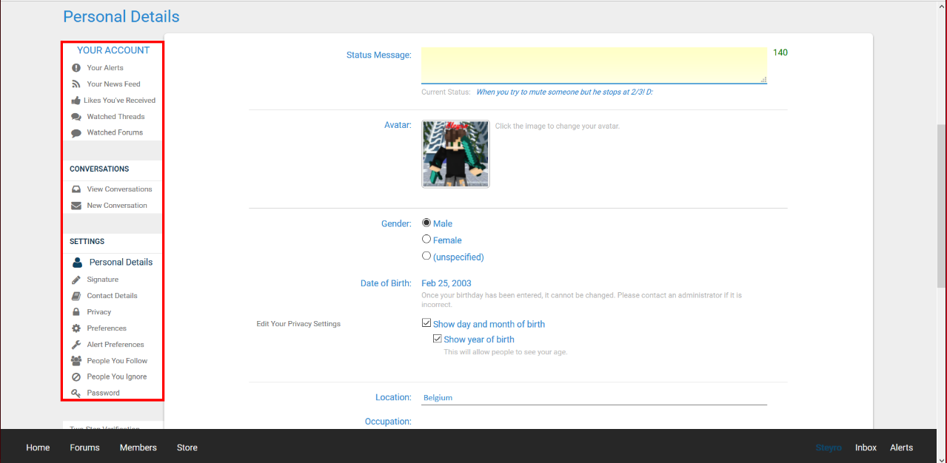
Task: Open Members in bottom navigation
Action: tap(138, 447)
